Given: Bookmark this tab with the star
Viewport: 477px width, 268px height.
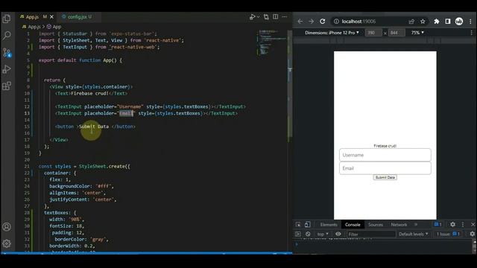Looking at the screenshot, I should point(423,22).
